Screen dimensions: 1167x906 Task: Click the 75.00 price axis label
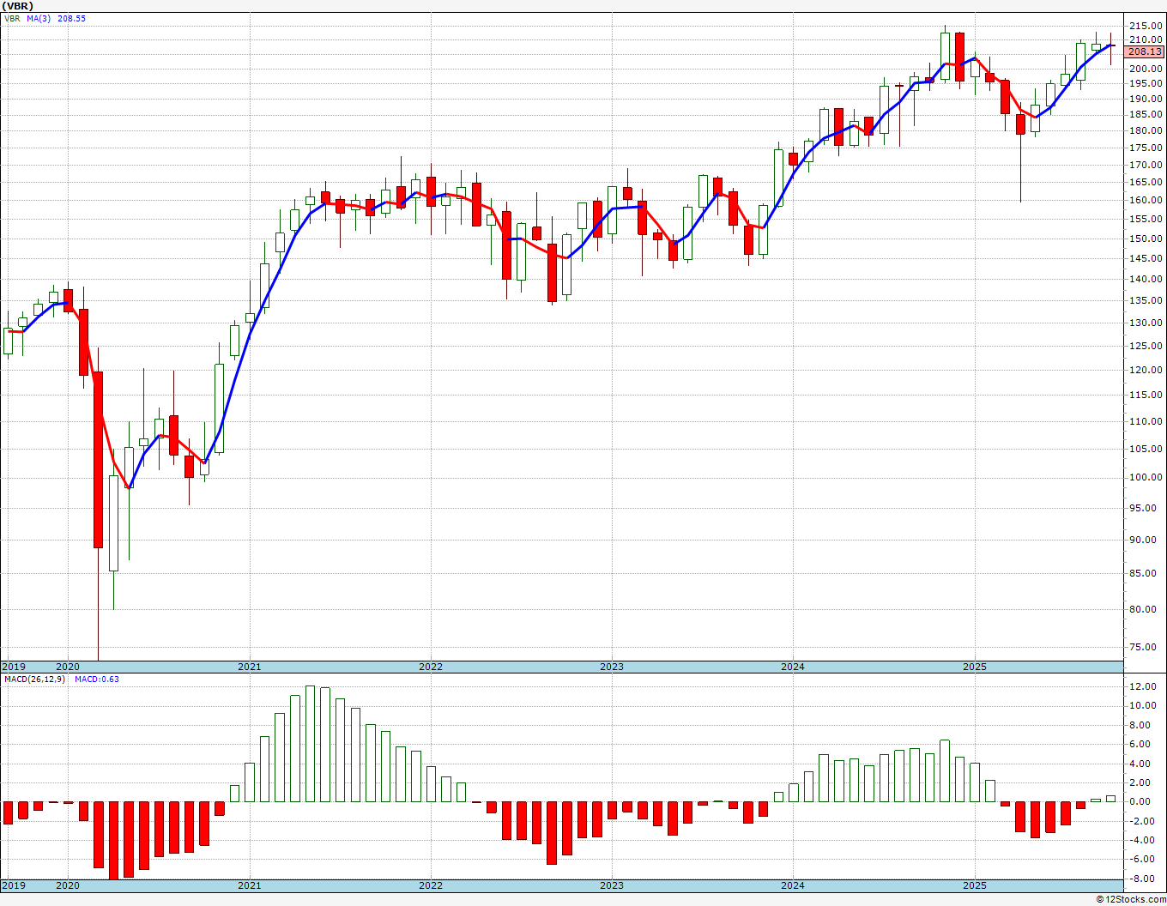(1145, 647)
